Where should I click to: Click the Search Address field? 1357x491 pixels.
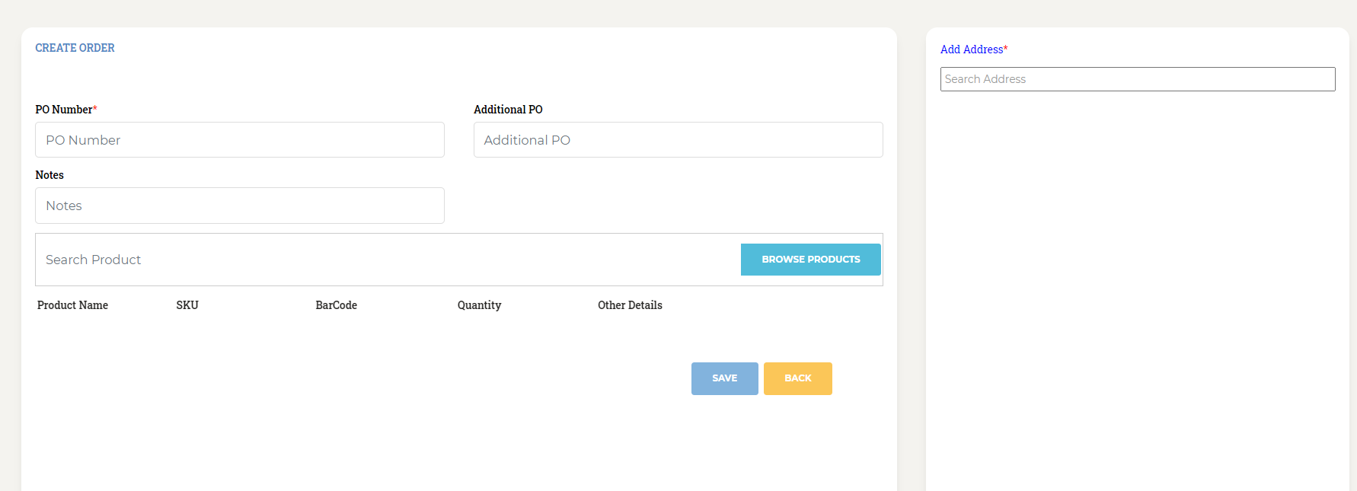tap(1138, 79)
